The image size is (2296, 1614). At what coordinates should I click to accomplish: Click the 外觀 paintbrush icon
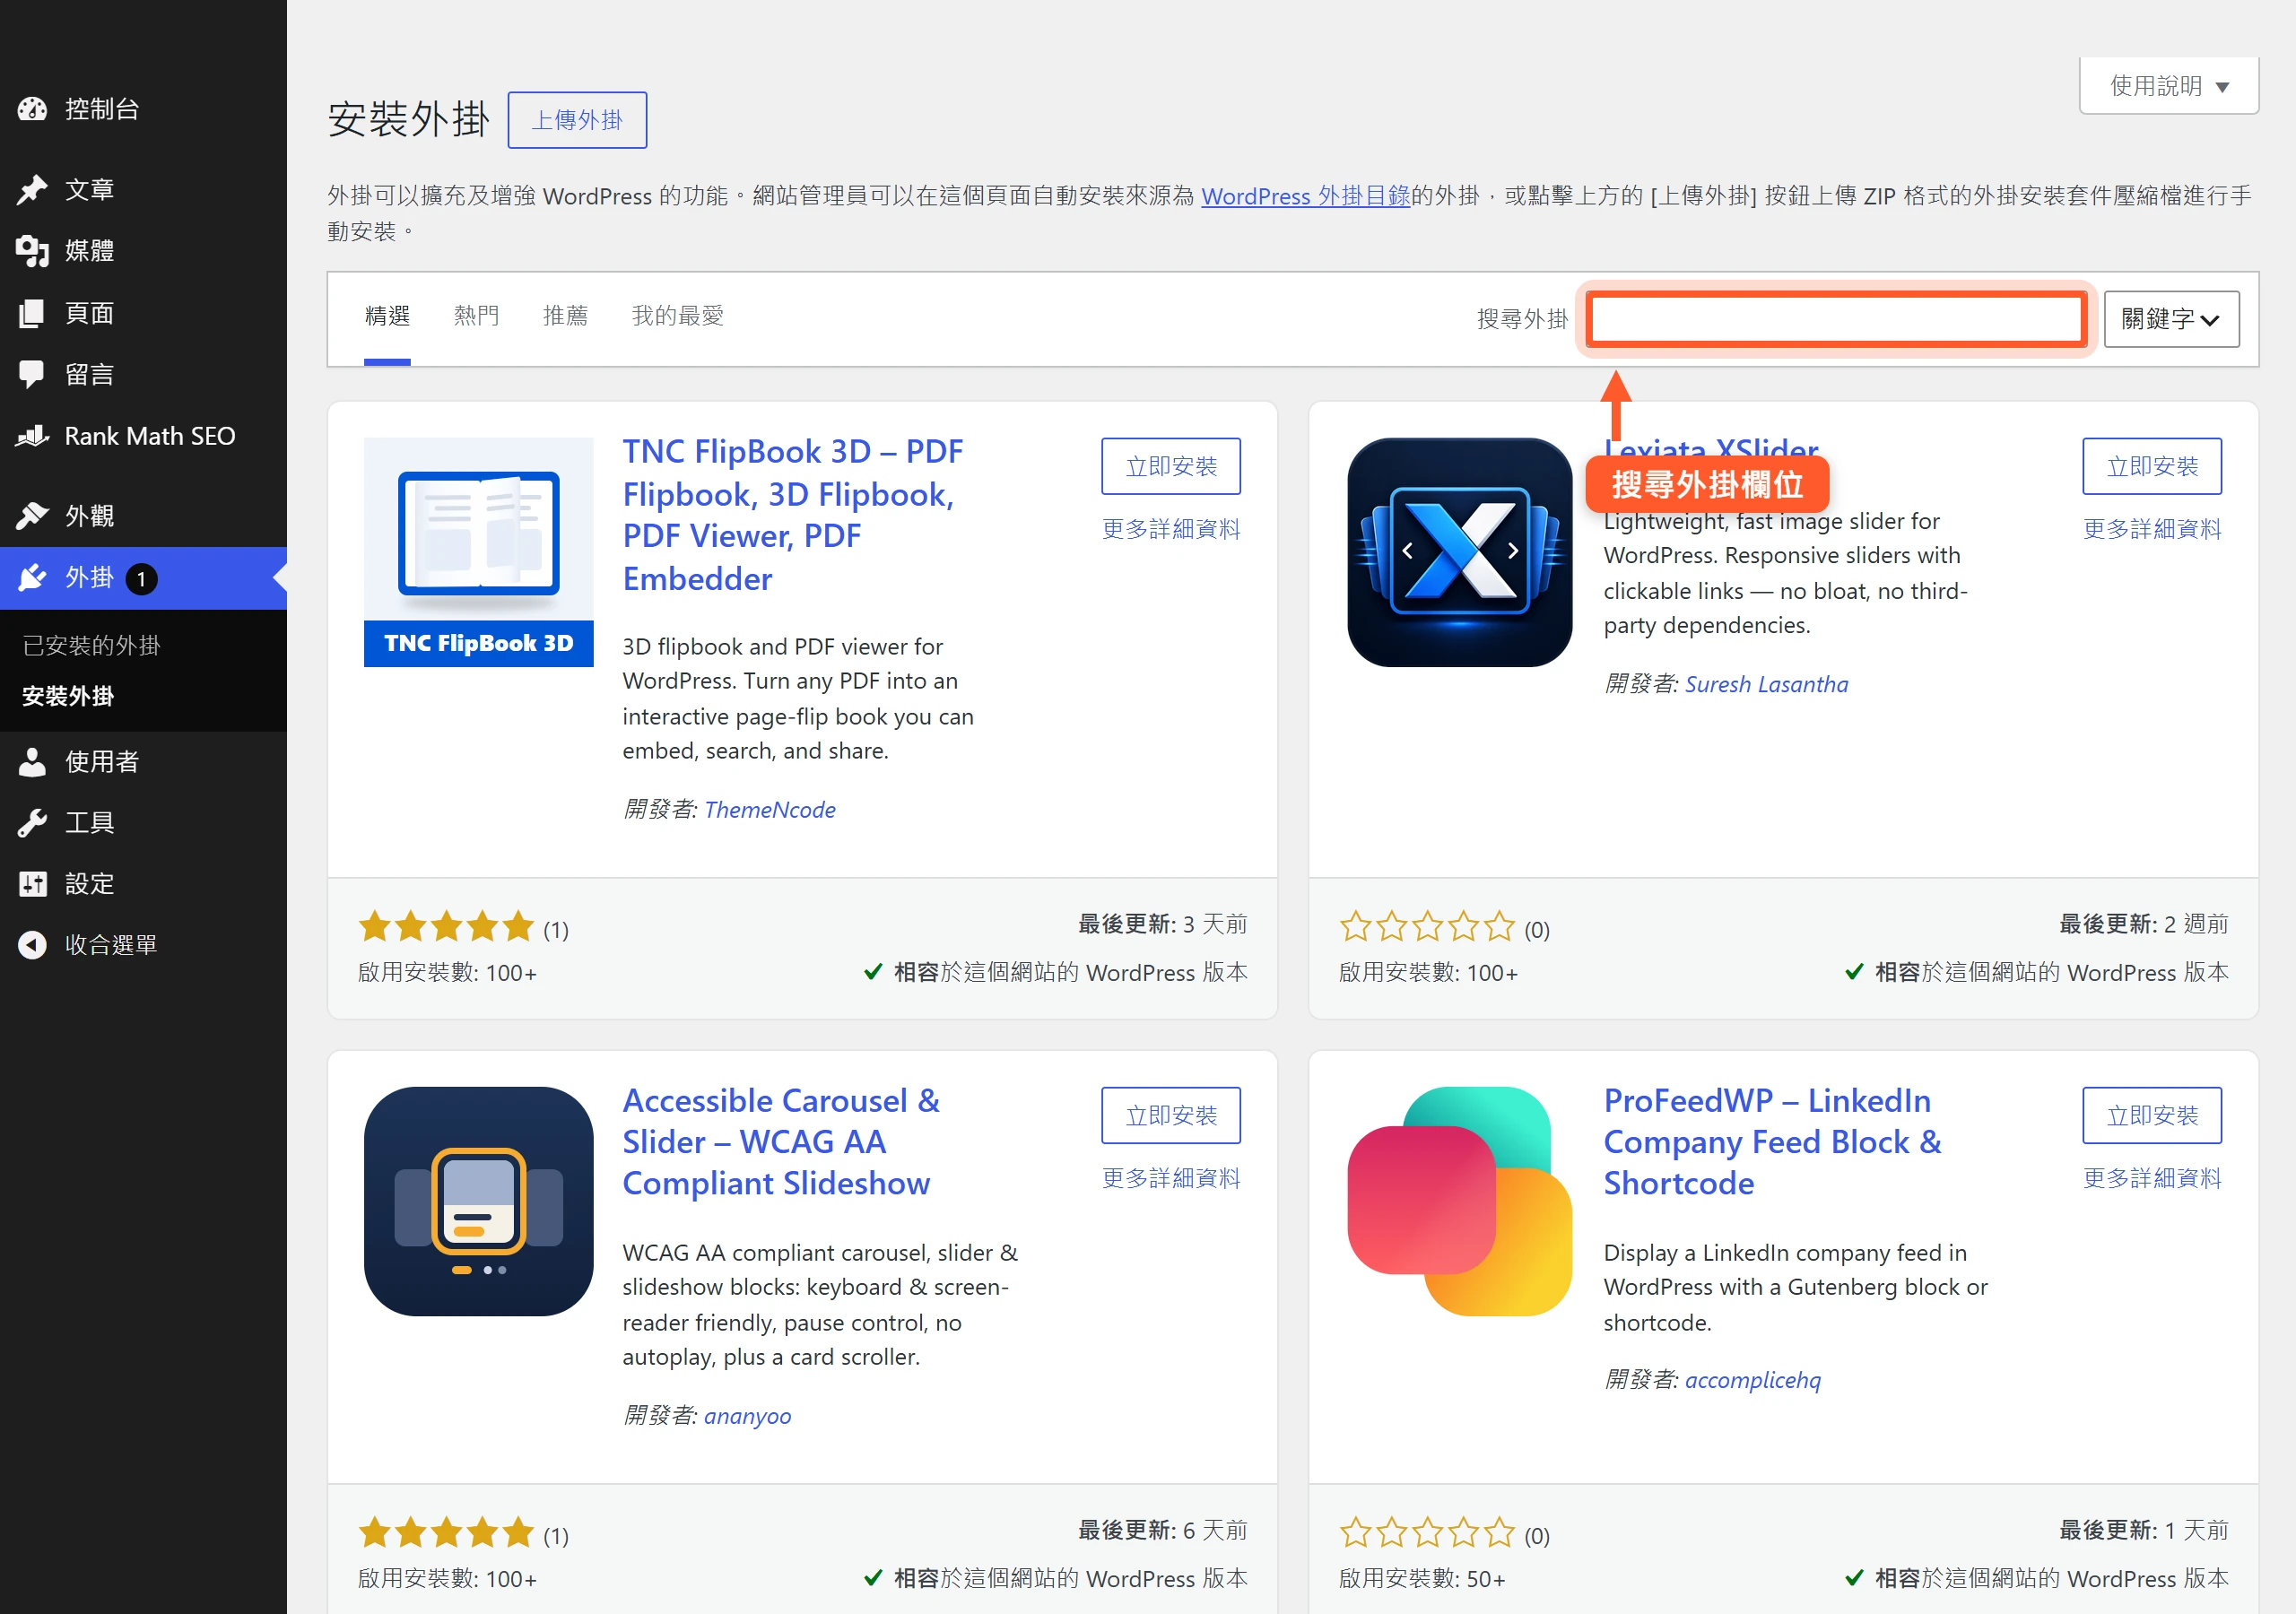point(32,516)
